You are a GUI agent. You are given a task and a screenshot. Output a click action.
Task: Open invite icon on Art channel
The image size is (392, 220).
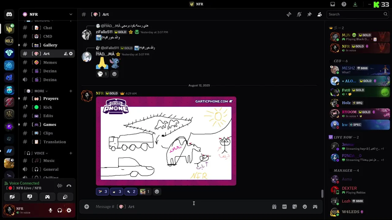coord(66,54)
